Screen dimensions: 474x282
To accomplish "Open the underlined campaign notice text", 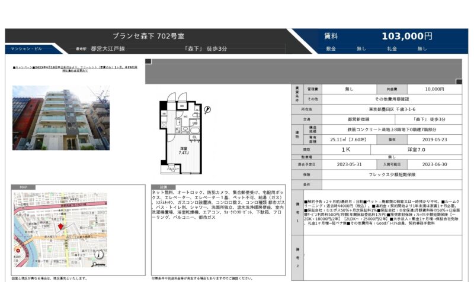I will [75, 69].
